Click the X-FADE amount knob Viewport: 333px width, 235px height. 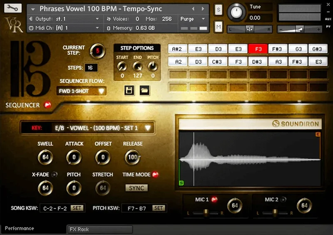click(45, 188)
